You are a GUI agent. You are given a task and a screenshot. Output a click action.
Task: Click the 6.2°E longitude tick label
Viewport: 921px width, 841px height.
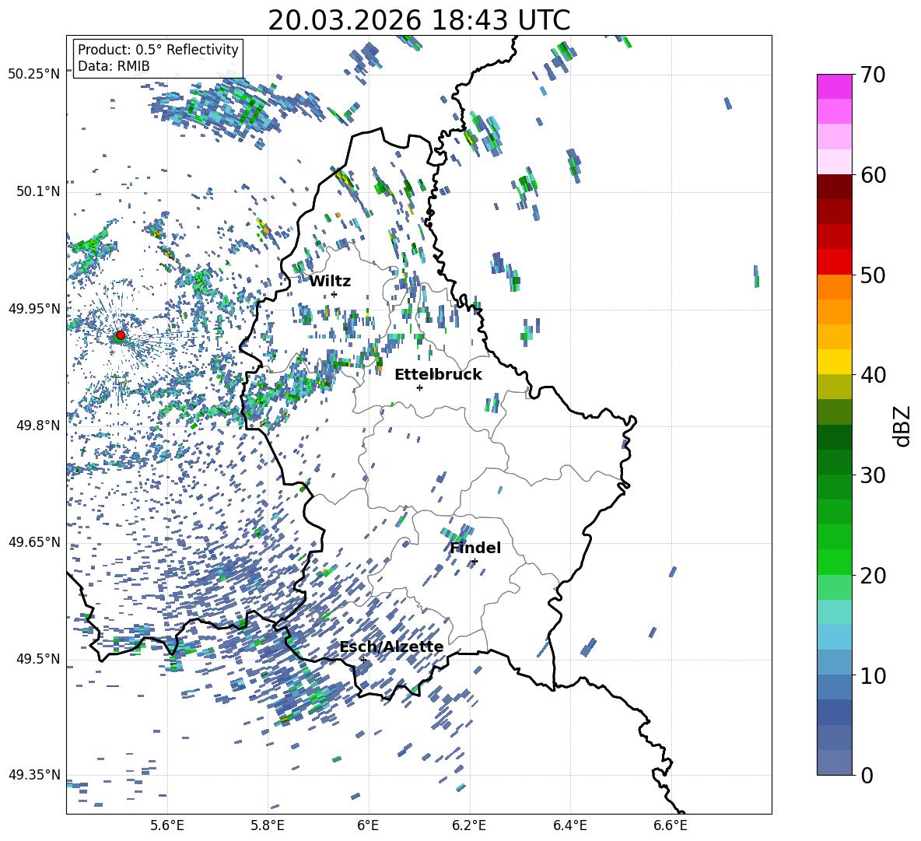469,825
